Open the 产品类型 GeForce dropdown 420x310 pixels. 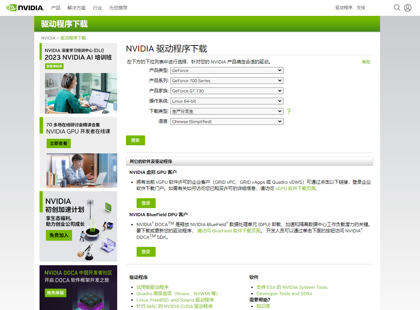click(x=227, y=71)
